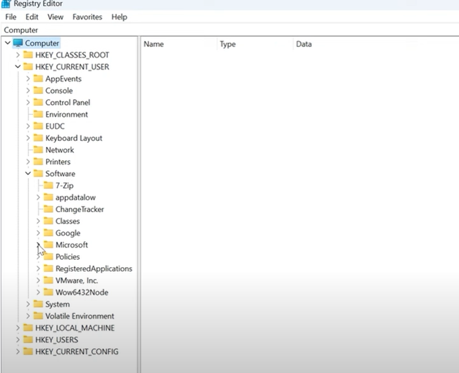Open the File menu

point(10,17)
